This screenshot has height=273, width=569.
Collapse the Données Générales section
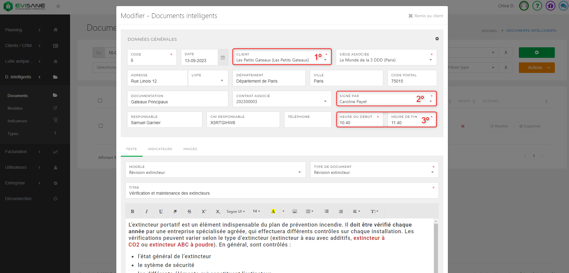click(x=437, y=39)
